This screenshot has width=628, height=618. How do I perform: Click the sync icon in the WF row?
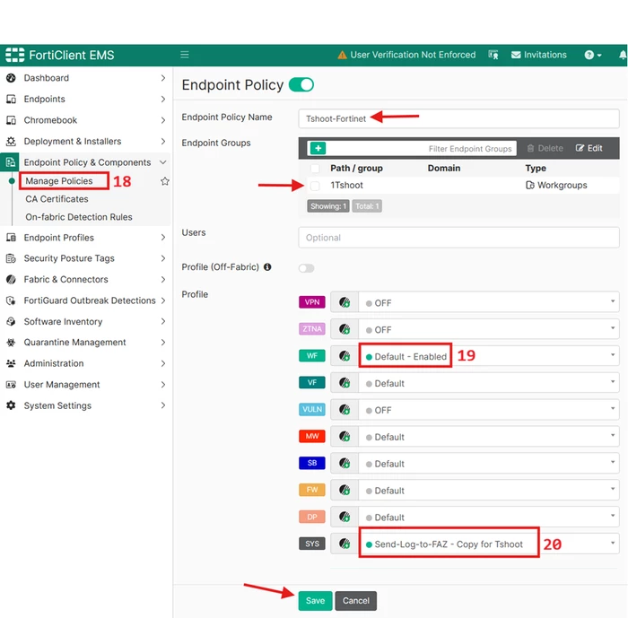[344, 356]
